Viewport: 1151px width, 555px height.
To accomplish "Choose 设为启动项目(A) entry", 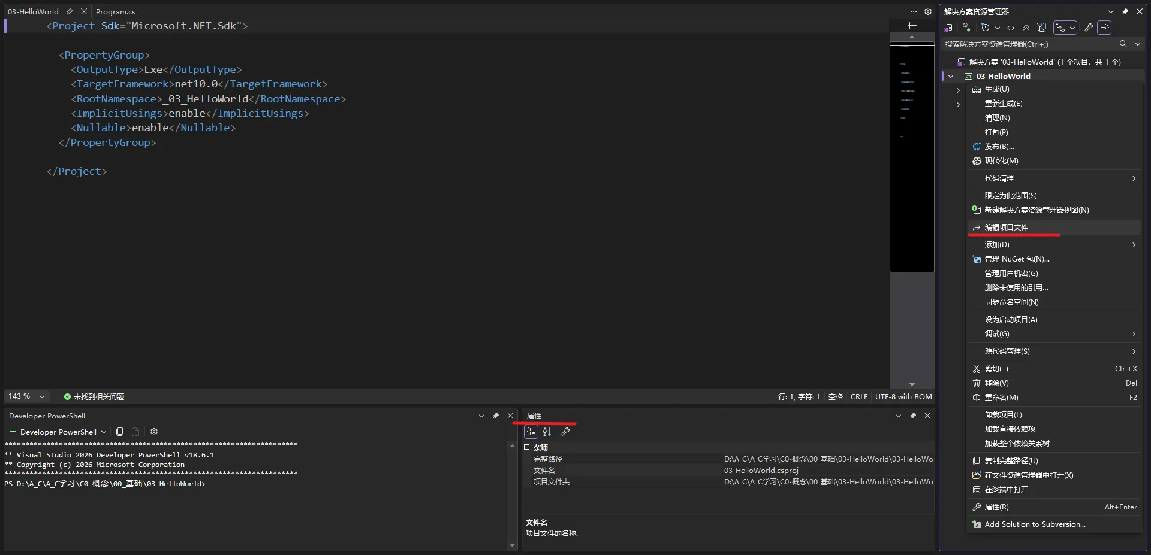I will pos(1054,320).
